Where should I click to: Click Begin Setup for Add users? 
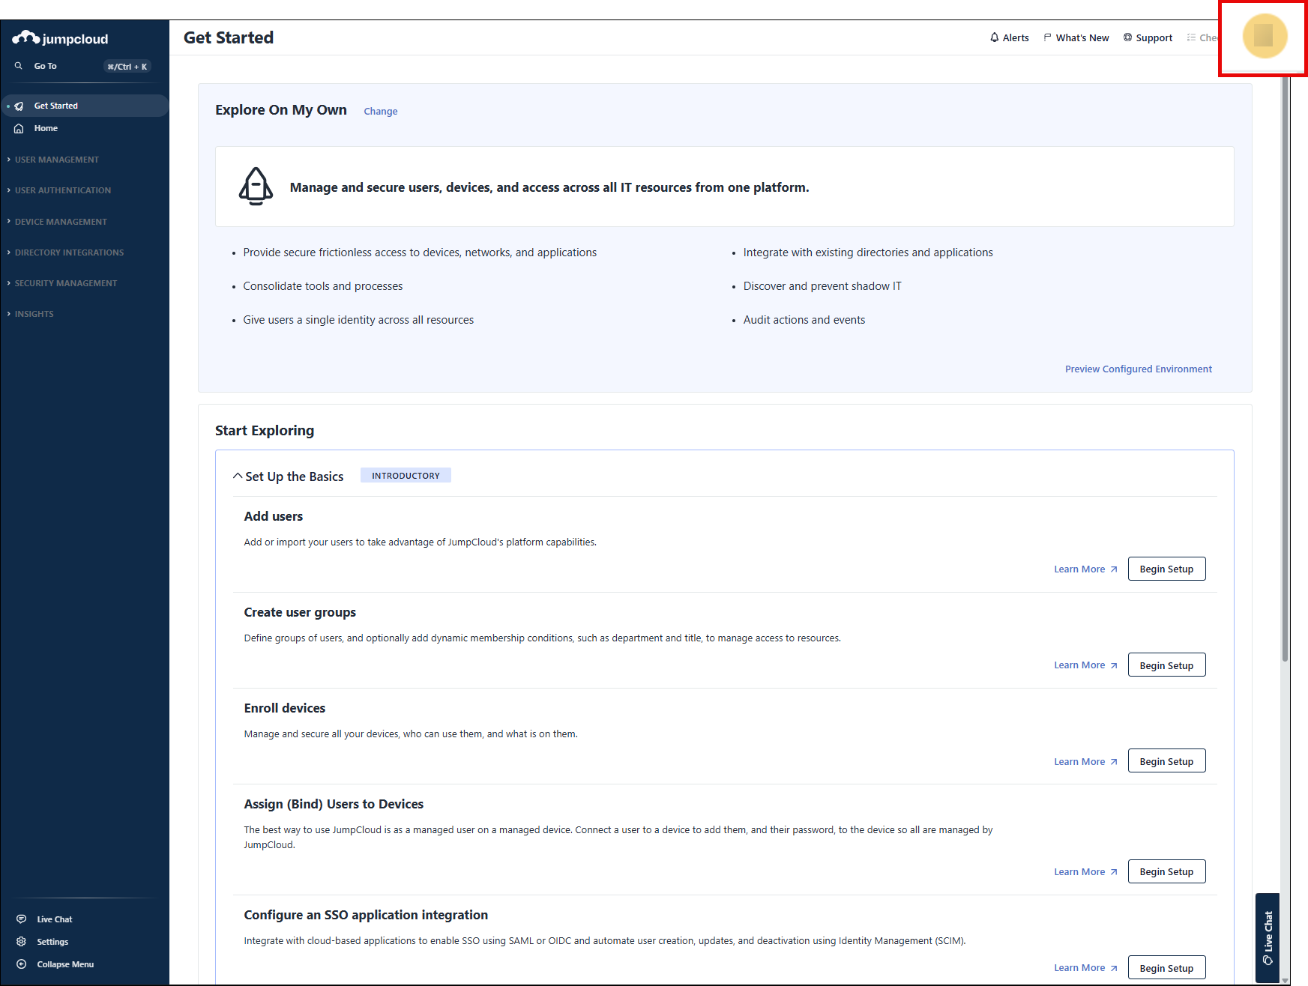[x=1166, y=569]
